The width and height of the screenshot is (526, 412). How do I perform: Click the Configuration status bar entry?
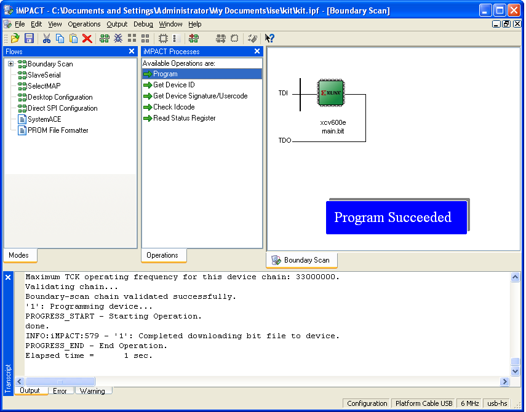click(367, 403)
